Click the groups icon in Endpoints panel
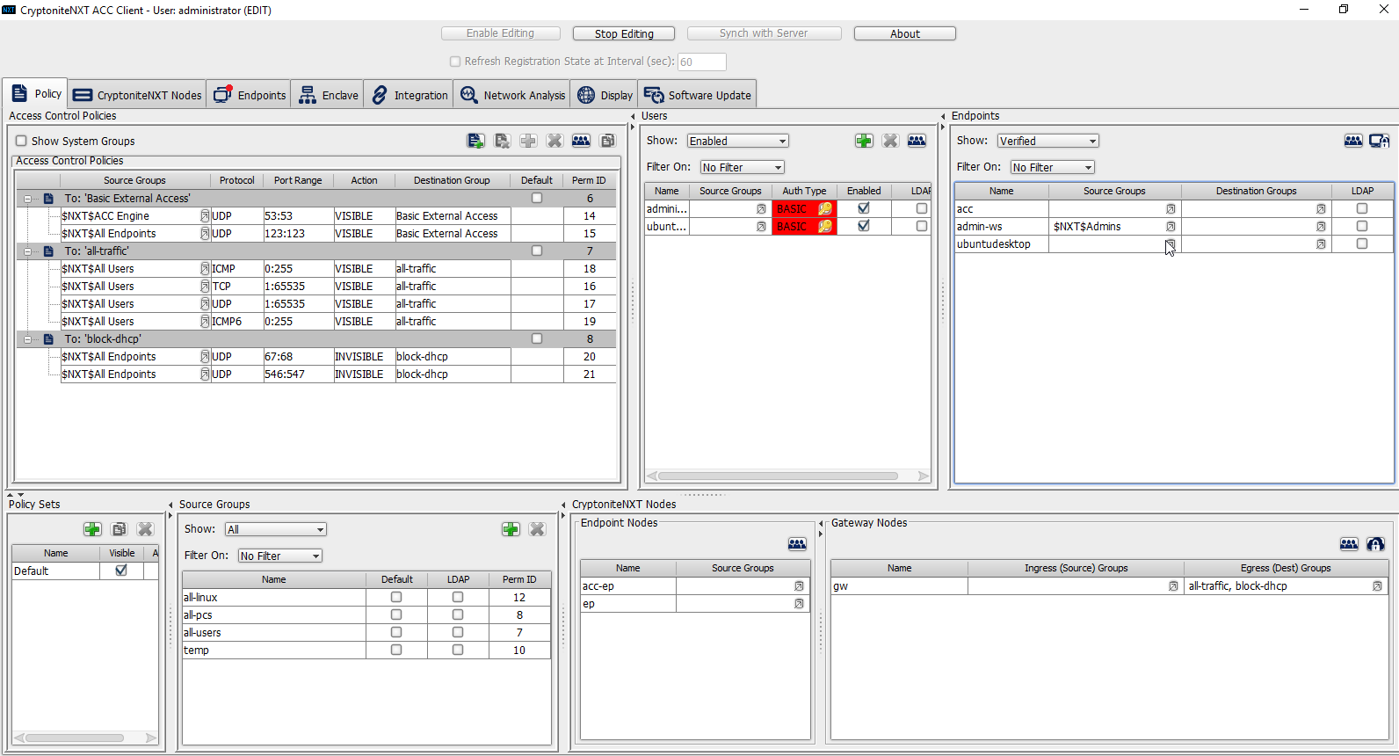Image resolution: width=1399 pixels, height=756 pixels. pos(1353,141)
